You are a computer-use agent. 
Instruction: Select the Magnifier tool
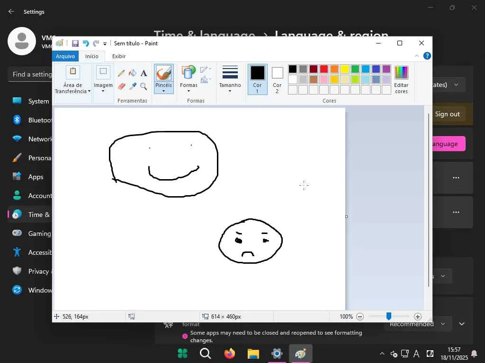(x=144, y=86)
